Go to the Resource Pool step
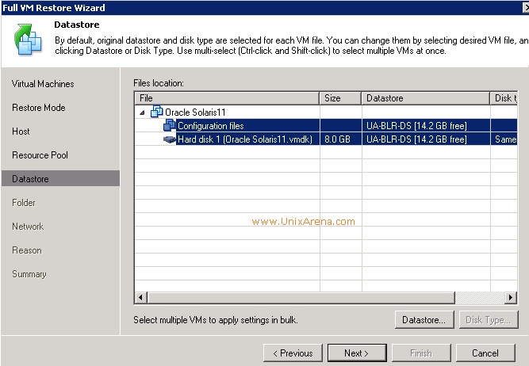529x366 pixels. (x=40, y=155)
